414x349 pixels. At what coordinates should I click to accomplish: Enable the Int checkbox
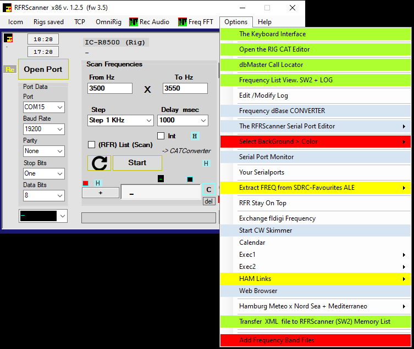[161, 136]
